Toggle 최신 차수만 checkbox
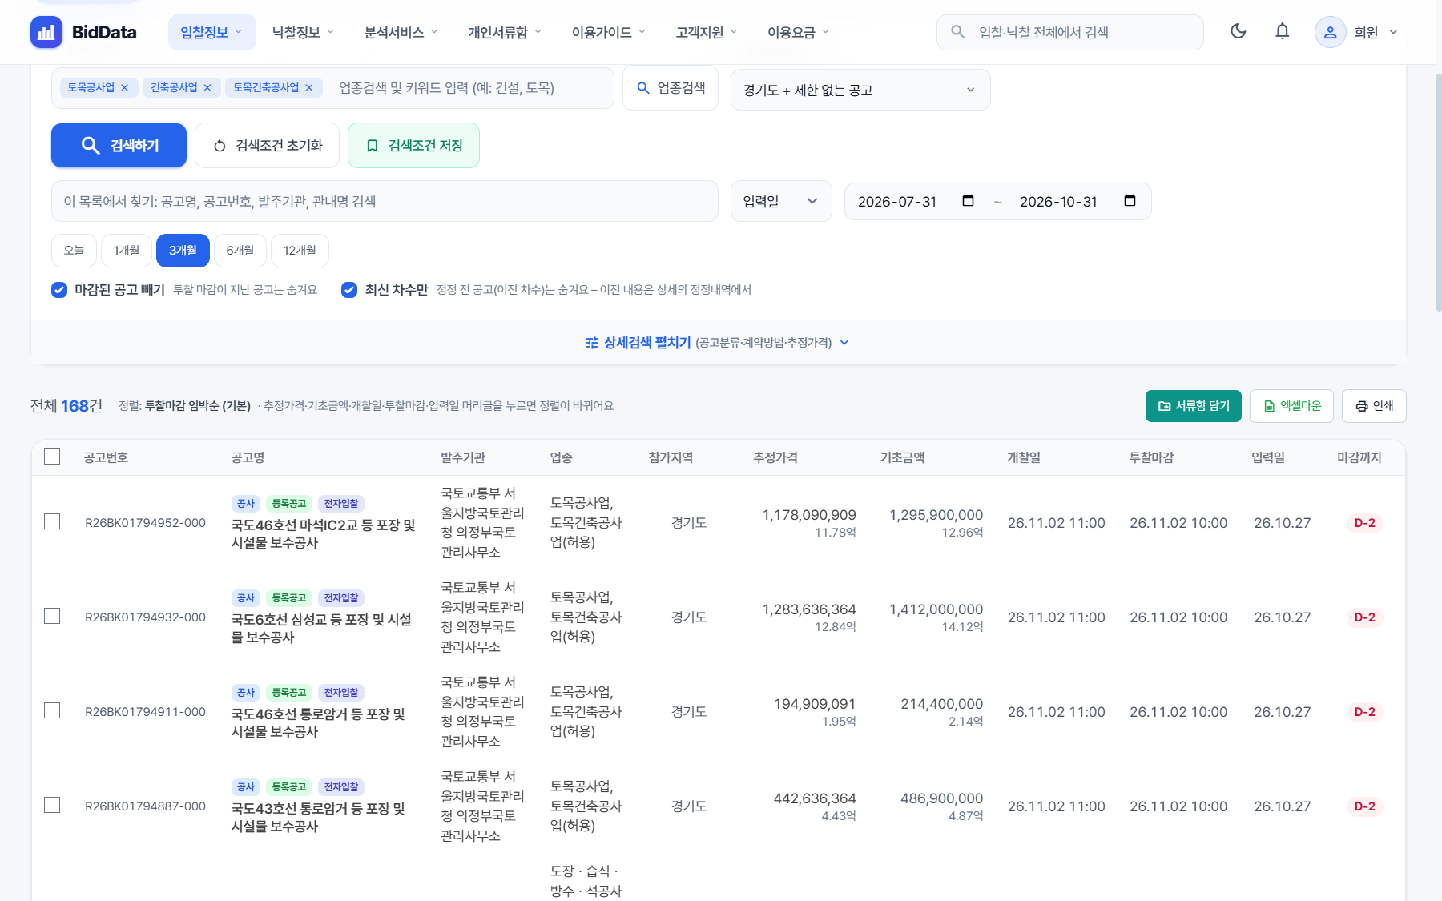The height and width of the screenshot is (901, 1442). pyautogui.click(x=349, y=290)
